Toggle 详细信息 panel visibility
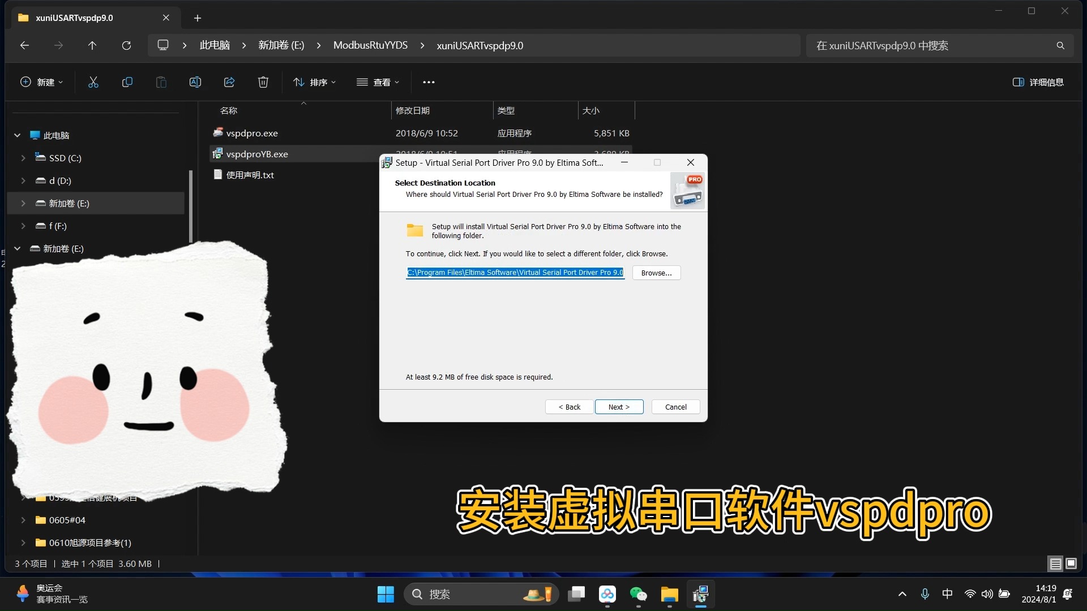Image resolution: width=1087 pixels, height=611 pixels. tap(1038, 82)
